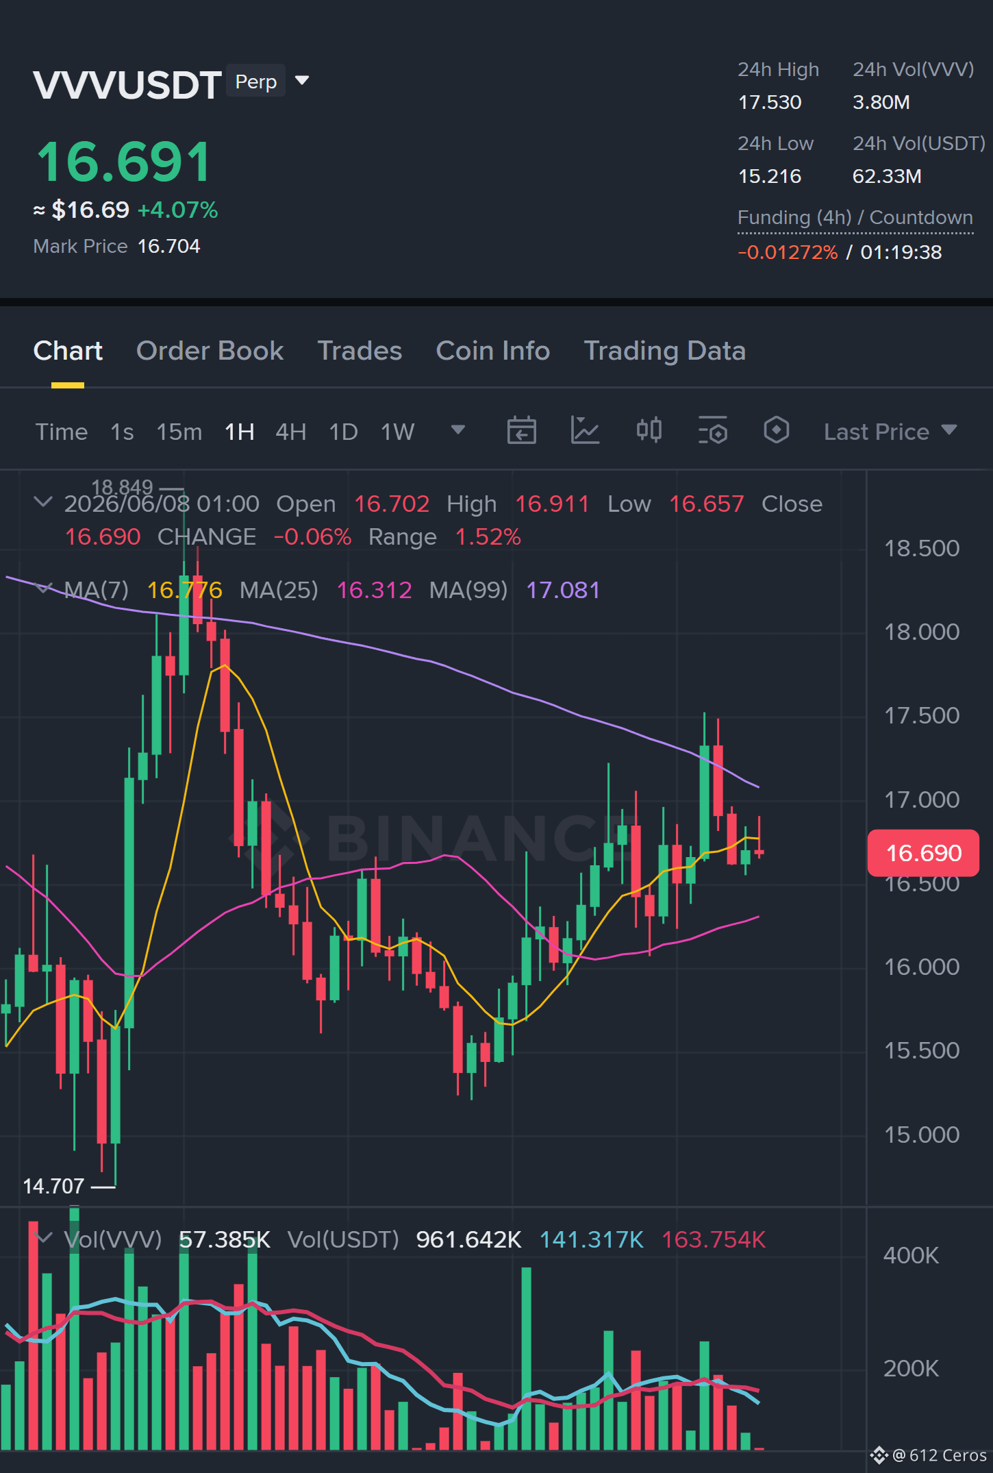Click the current price tag 16.690
The image size is (993, 1473).
[923, 853]
